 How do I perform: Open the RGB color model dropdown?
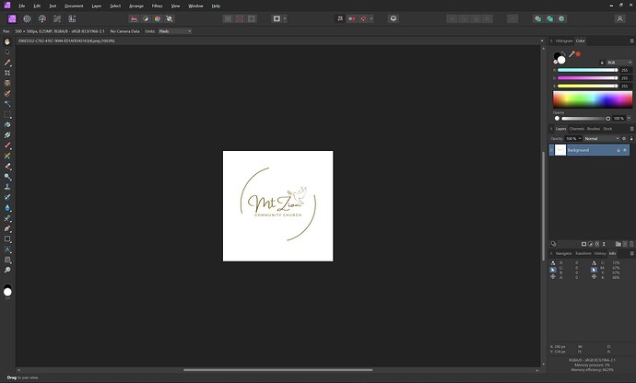(x=619, y=63)
